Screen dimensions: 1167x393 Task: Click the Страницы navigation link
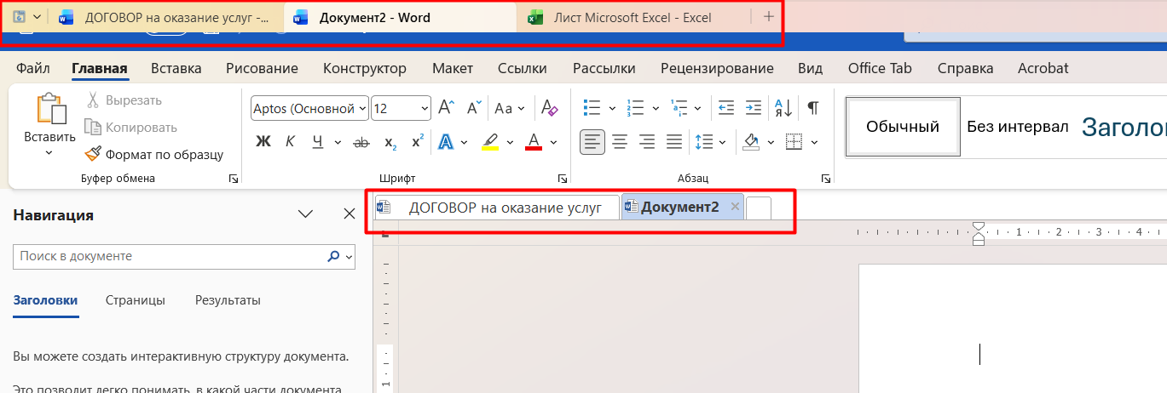tap(136, 300)
